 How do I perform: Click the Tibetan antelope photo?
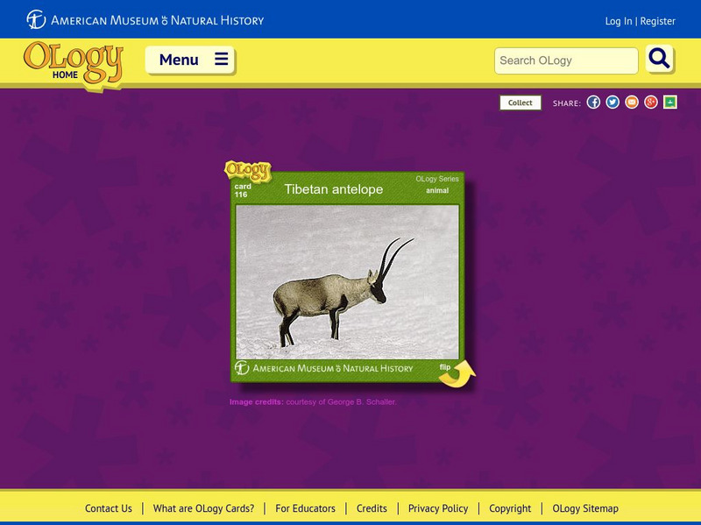pyautogui.click(x=349, y=280)
